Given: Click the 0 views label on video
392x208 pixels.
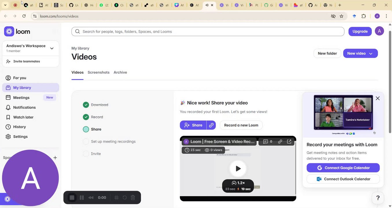Looking at the screenshot, I should tap(214, 150).
